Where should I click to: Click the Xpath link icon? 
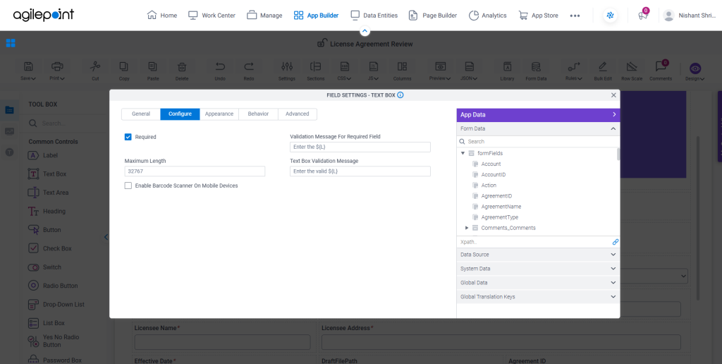[615, 242]
